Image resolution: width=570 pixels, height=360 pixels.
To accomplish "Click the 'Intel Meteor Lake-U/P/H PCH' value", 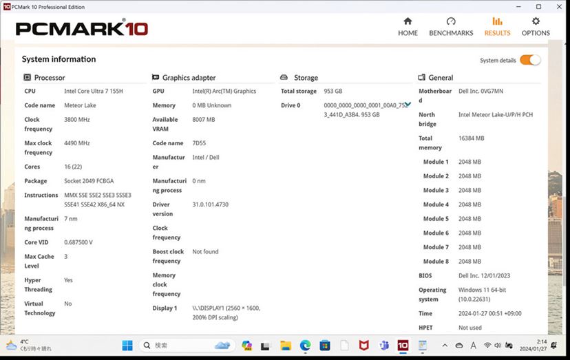I will pyautogui.click(x=496, y=115).
